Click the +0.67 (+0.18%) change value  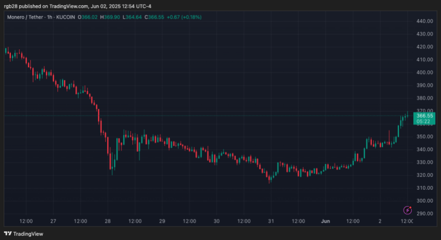click(184, 17)
